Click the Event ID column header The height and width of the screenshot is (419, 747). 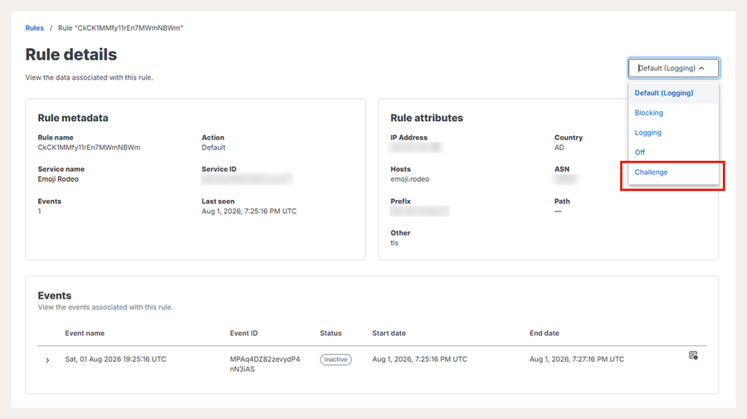click(x=243, y=334)
